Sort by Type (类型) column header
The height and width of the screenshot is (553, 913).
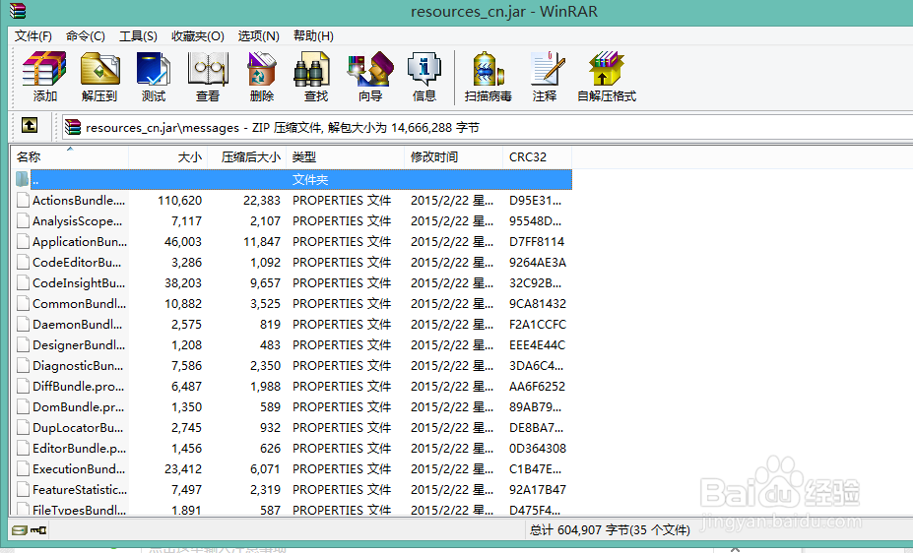click(x=346, y=157)
